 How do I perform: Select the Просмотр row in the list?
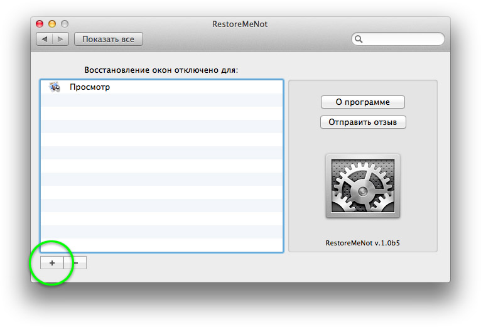pos(161,87)
